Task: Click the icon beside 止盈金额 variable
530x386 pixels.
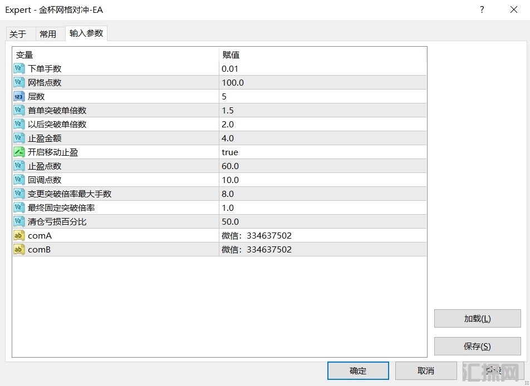Action: [19, 138]
